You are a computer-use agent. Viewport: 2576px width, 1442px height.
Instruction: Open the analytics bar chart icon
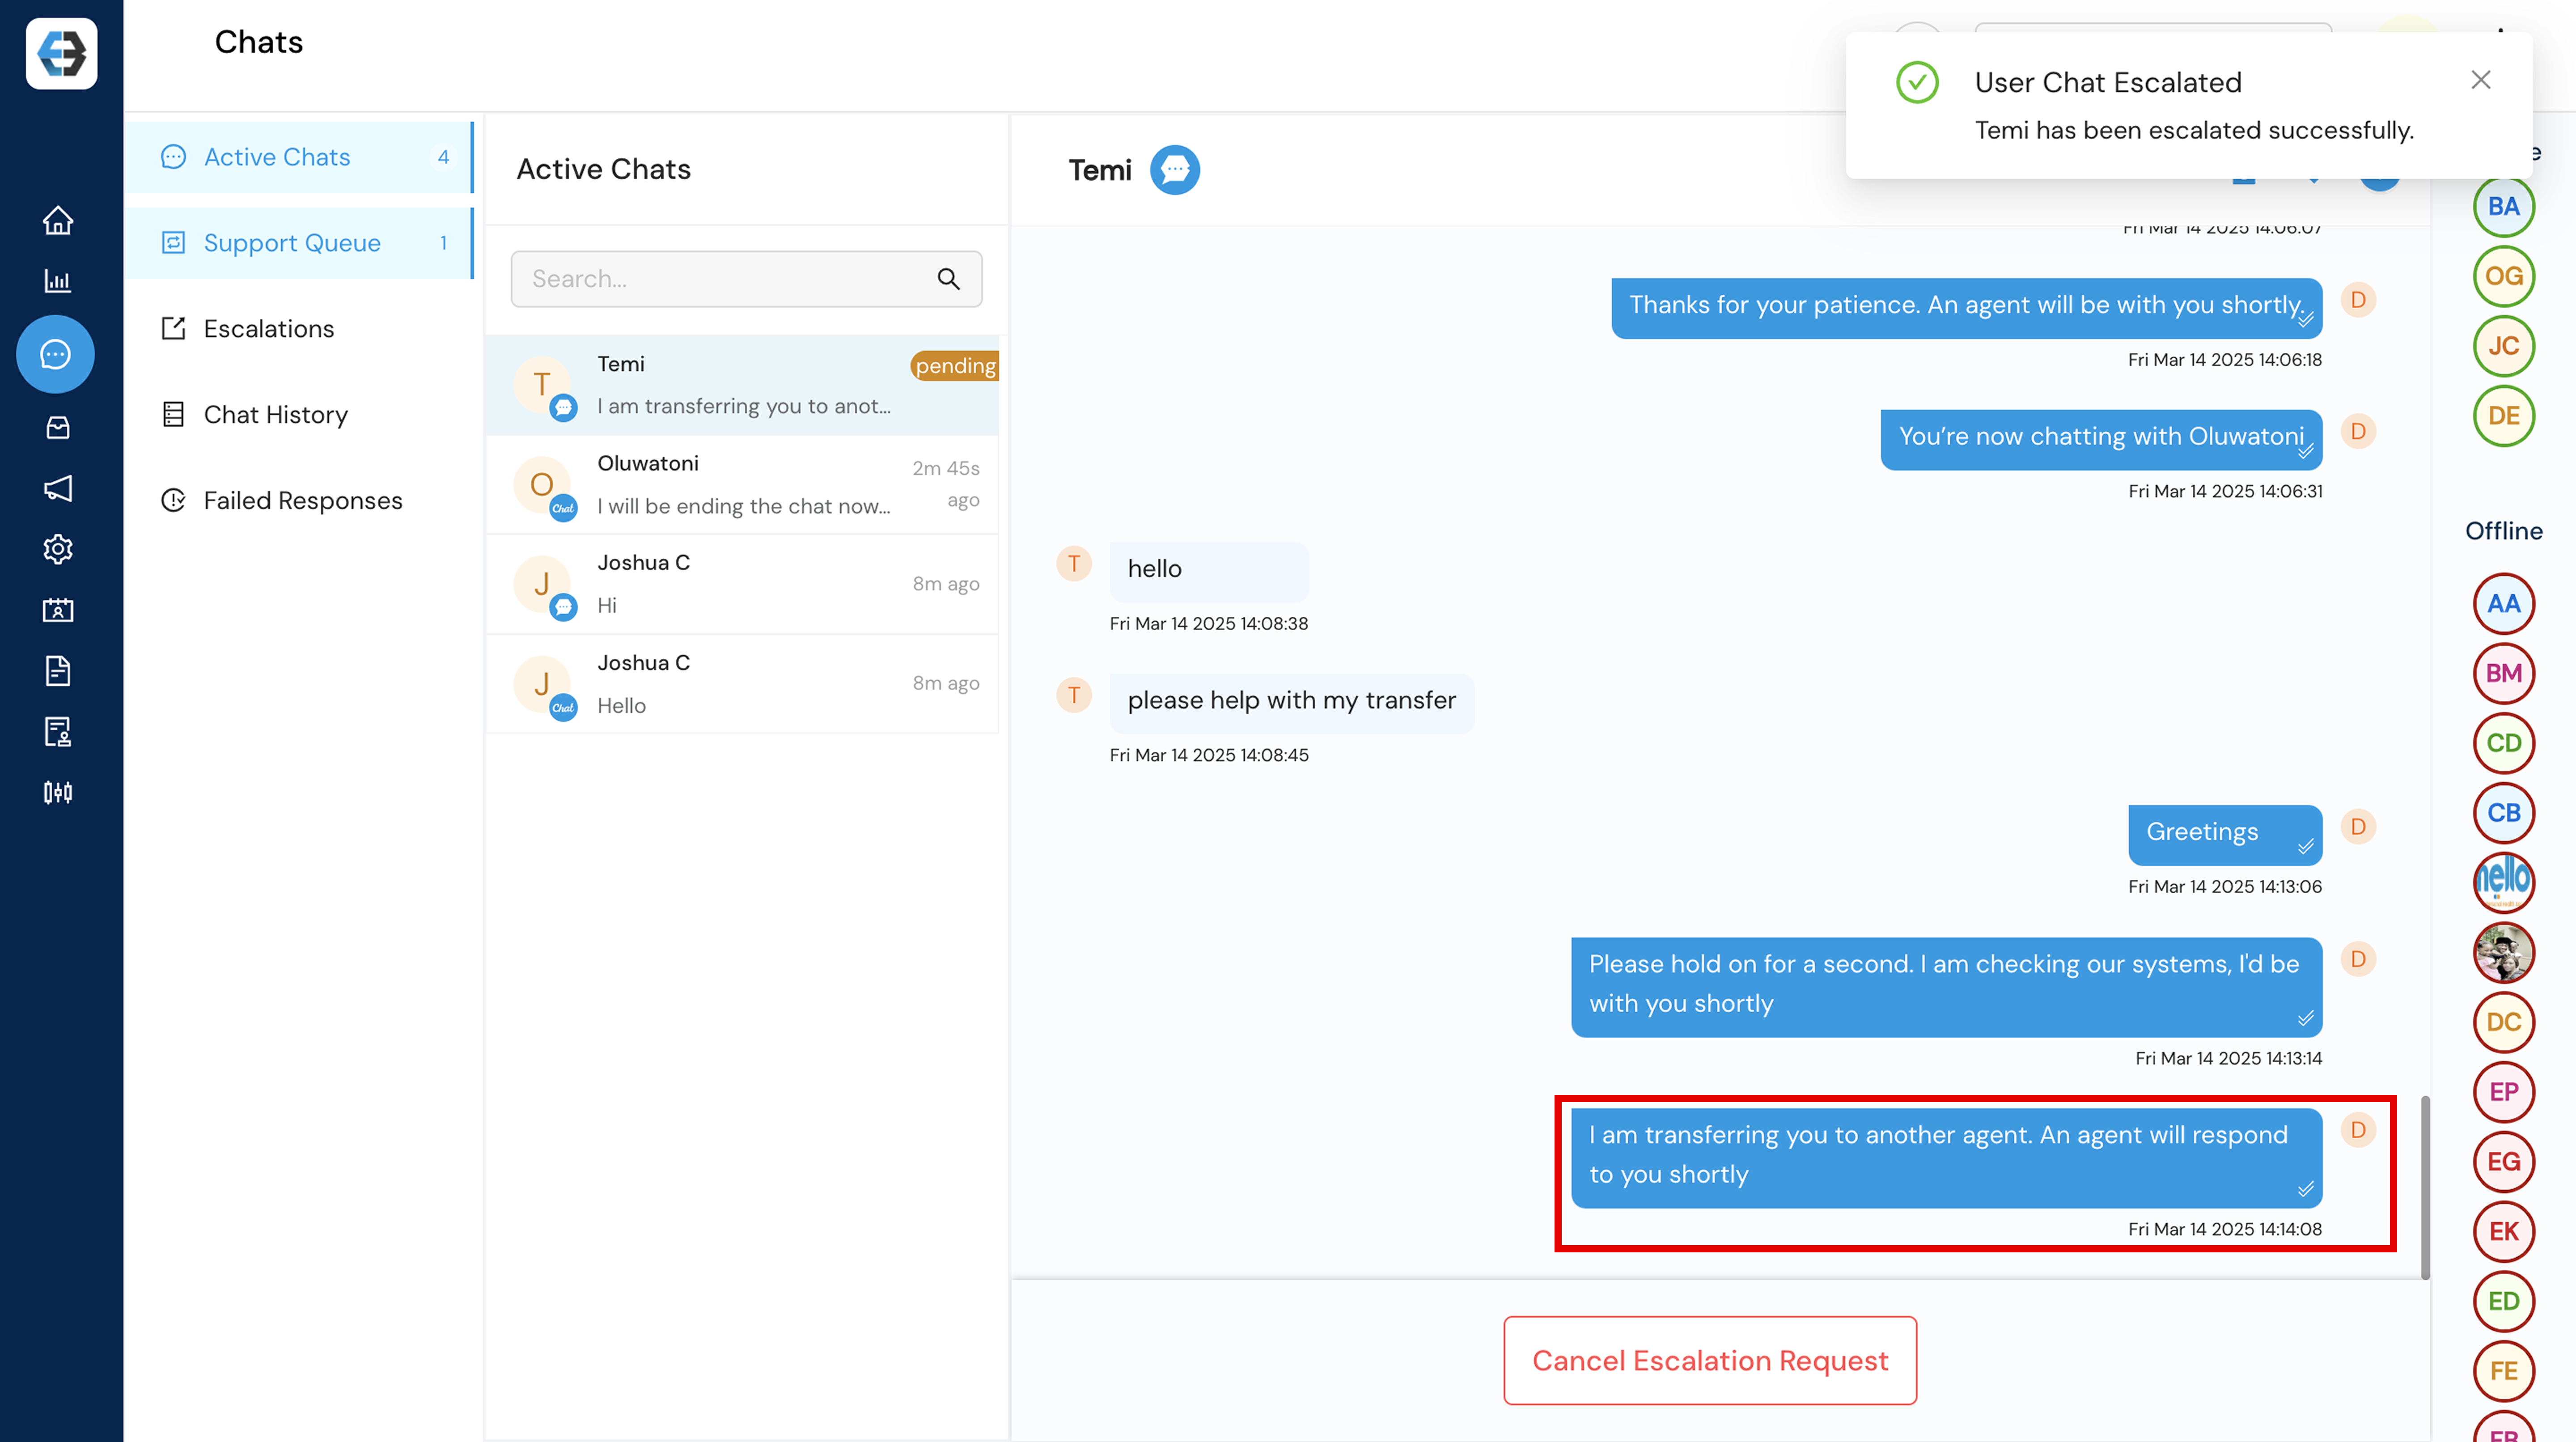(x=58, y=281)
